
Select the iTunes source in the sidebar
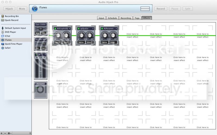[16, 40]
